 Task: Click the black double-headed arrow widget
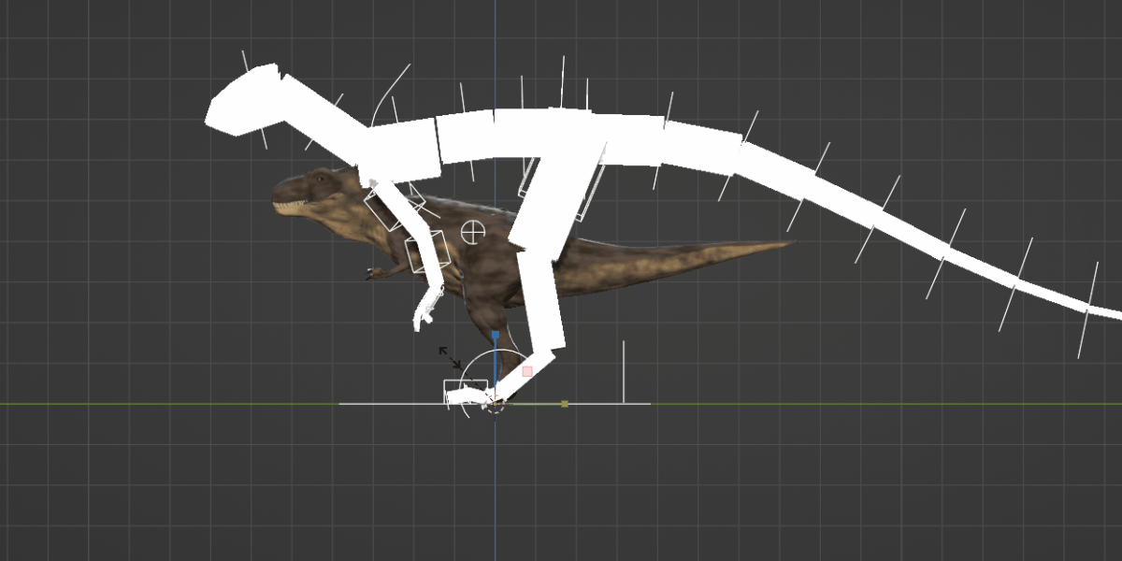coord(450,356)
